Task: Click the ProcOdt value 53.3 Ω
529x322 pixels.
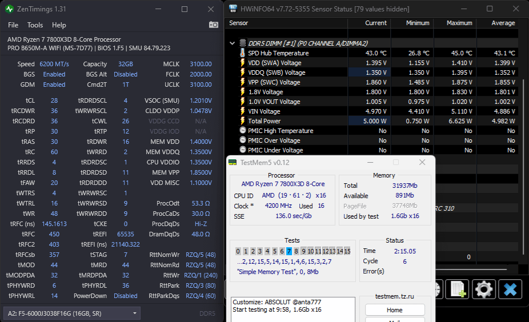Action: [201, 203]
